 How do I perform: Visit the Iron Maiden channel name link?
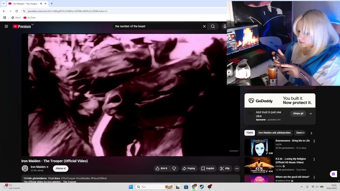[38, 167]
